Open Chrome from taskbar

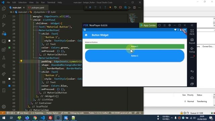tap(35, 118)
